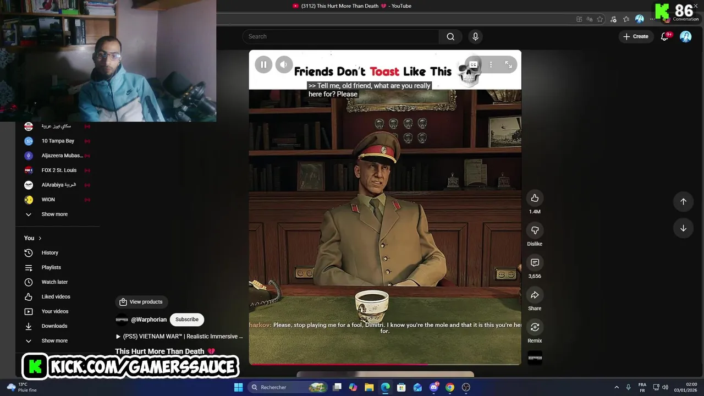Open the Create menu
The width and height of the screenshot is (704, 396).
click(636, 36)
